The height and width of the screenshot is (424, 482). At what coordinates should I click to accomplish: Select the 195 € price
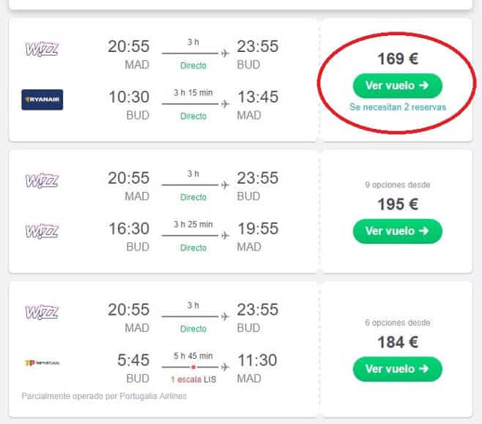(x=398, y=204)
